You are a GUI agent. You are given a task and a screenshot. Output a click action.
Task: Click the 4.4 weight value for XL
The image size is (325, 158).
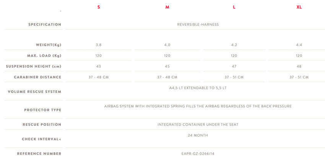(299, 45)
